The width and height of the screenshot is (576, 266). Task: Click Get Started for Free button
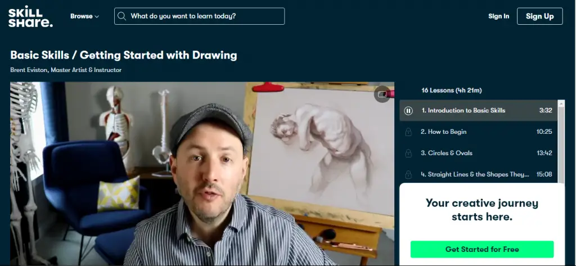[482, 249]
